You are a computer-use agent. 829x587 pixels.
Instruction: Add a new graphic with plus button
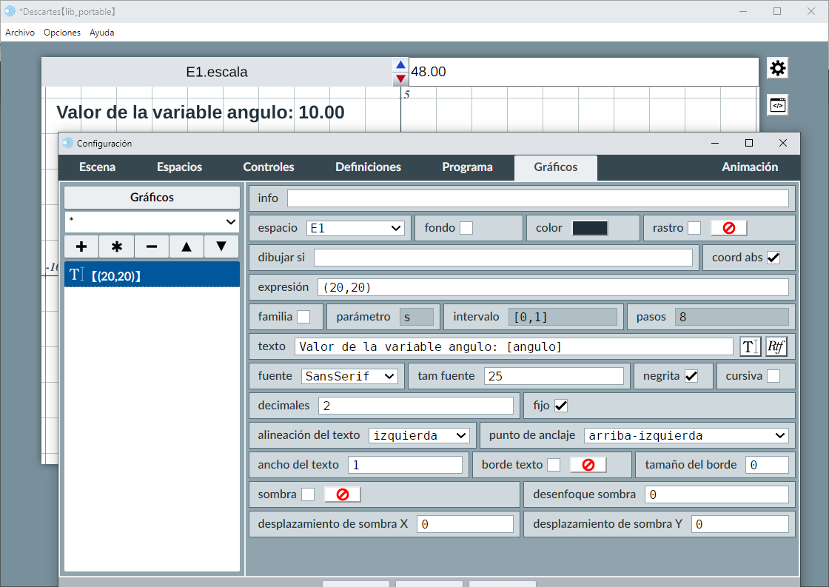tap(81, 246)
